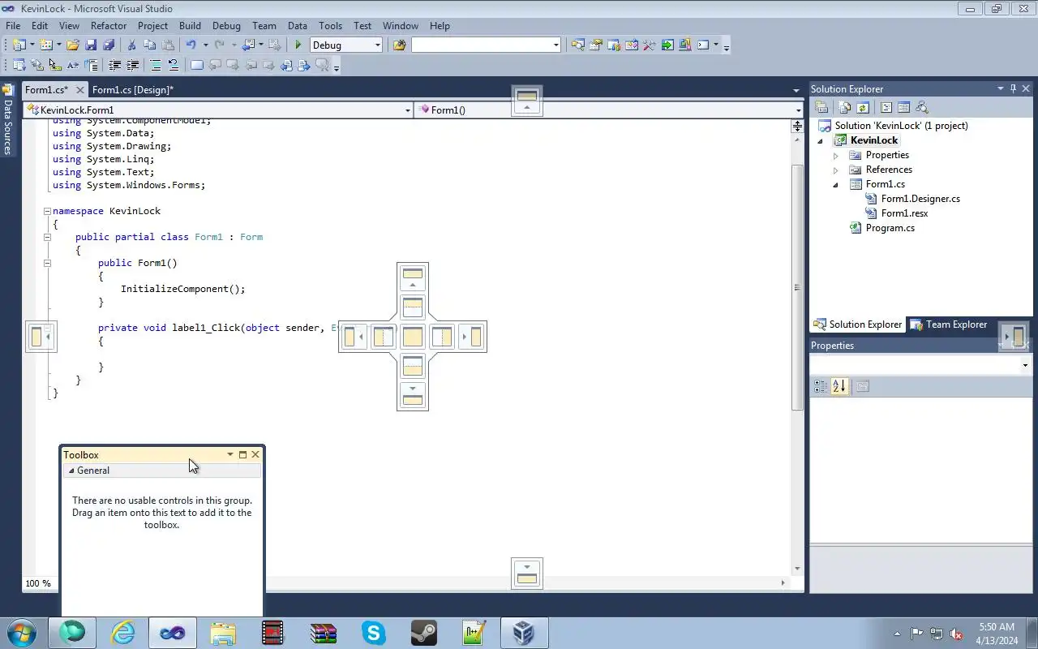Expand the References node
This screenshot has width=1038, height=649.
[x=836, y=170]
